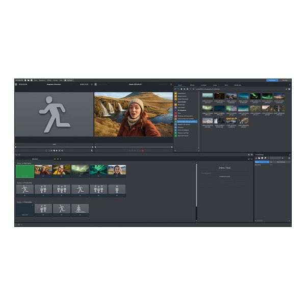Open media pool options gear icon

(x=187, y=89)
